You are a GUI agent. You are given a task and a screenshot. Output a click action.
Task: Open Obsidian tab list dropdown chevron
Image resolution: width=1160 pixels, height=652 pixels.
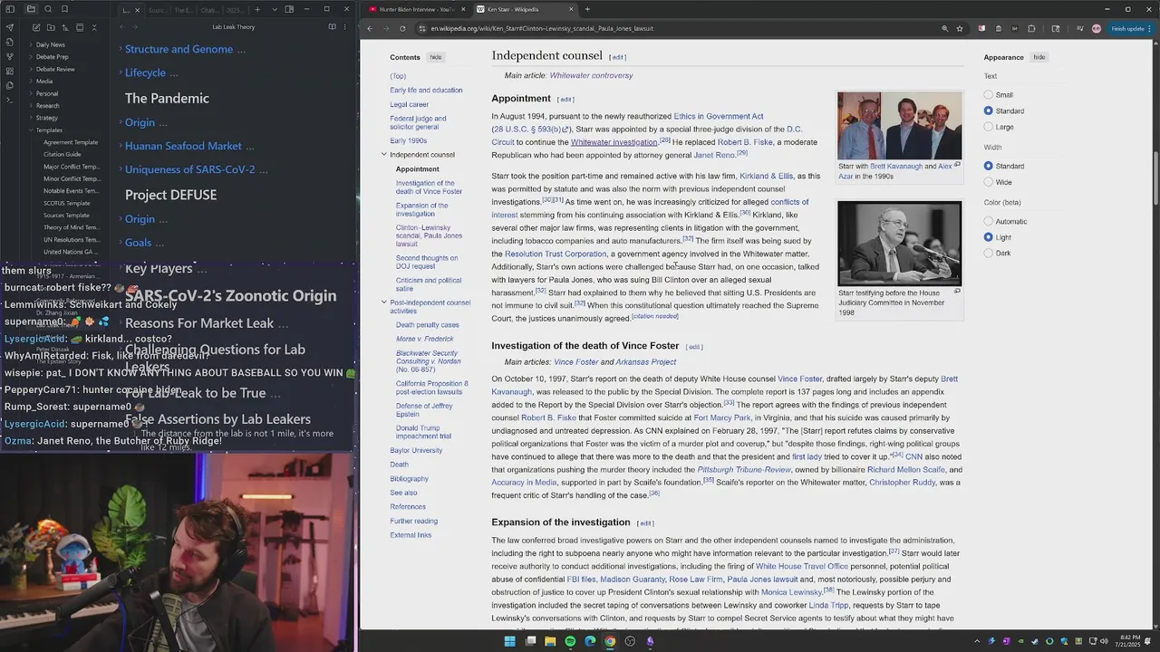(275, 10)
